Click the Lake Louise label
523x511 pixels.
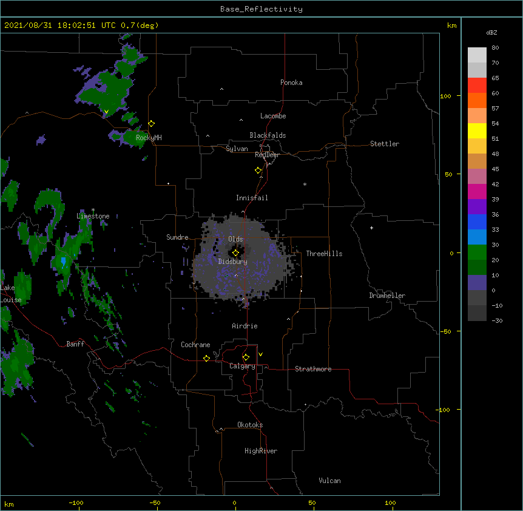tap(11, 294)
